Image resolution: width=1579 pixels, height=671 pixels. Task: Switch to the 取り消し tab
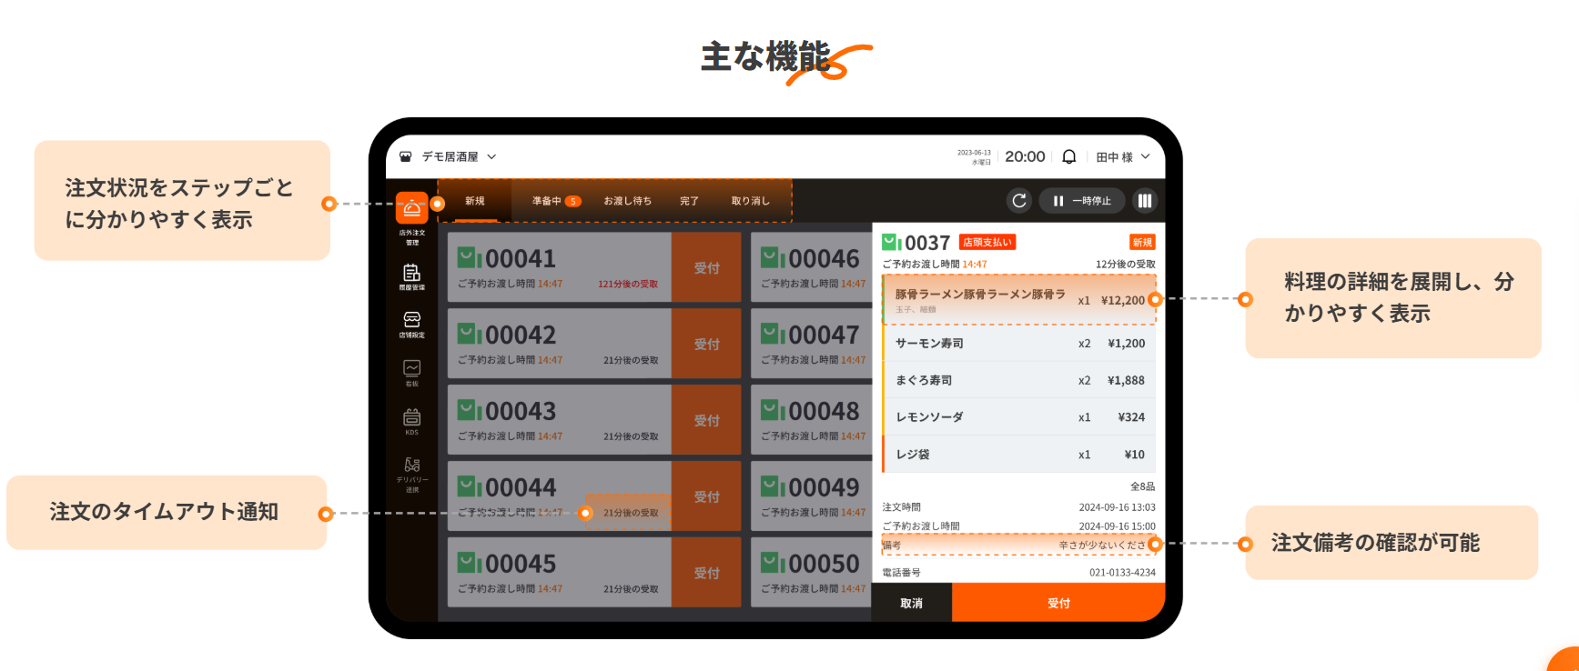tap(750, 201)
